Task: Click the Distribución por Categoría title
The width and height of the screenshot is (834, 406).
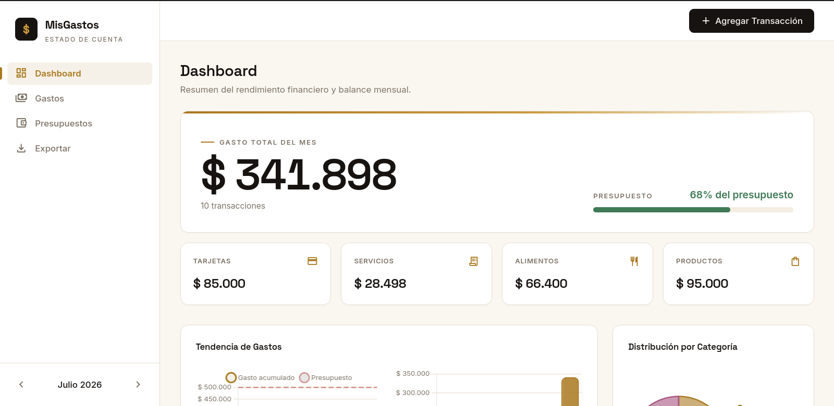Action: 683,347
